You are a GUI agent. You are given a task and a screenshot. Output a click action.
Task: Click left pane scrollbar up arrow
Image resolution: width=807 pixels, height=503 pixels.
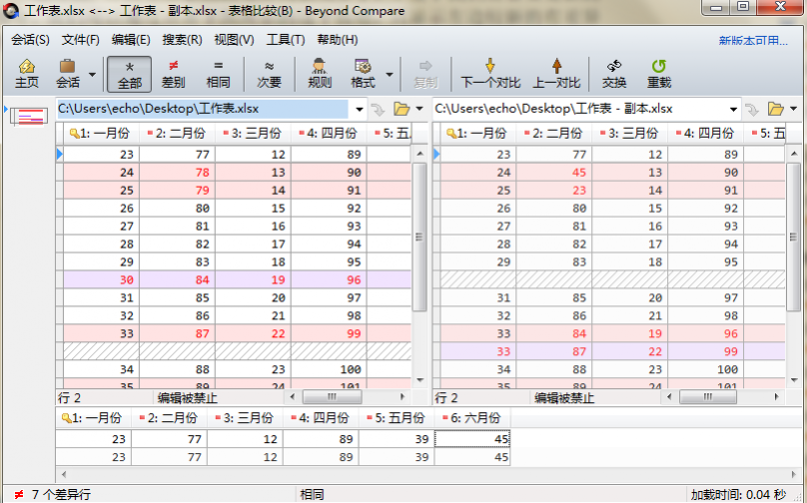(419, 154)
